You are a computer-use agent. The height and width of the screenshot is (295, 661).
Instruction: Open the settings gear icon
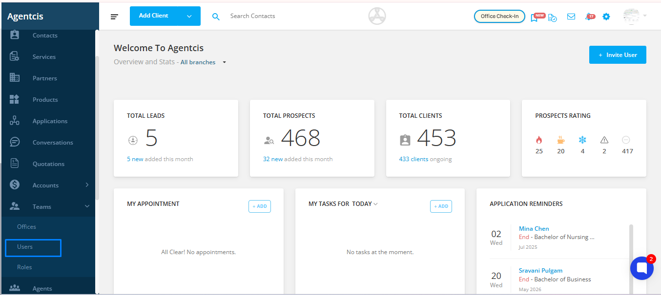pos(606,17)
